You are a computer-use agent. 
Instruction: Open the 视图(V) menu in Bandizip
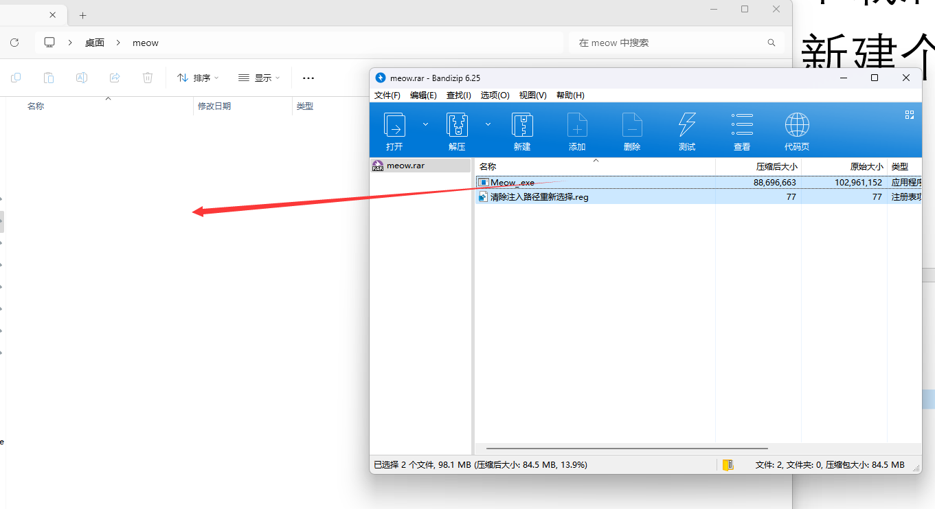[533, 95]
